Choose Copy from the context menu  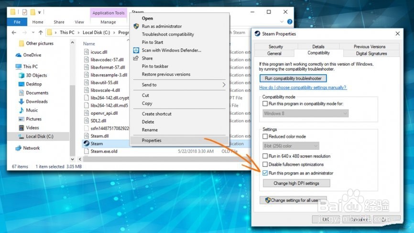point(147,103)
